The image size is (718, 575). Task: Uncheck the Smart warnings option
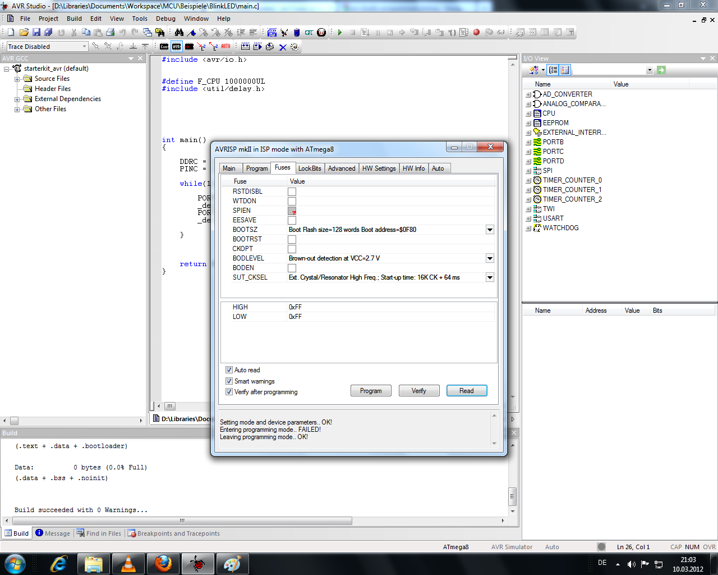229,381
